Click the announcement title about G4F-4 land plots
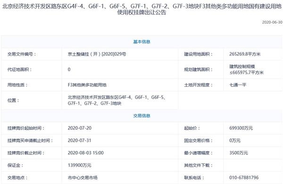 click(141, 9)
